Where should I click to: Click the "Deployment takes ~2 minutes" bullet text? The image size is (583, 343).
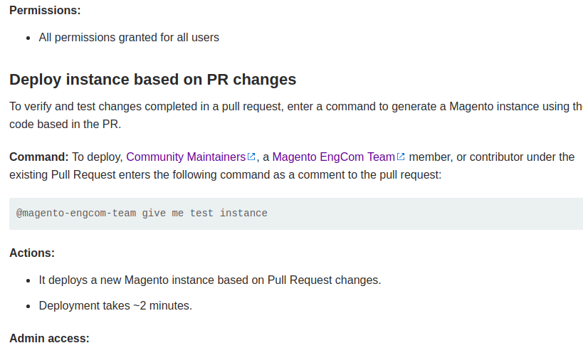(x=115, y=305)
